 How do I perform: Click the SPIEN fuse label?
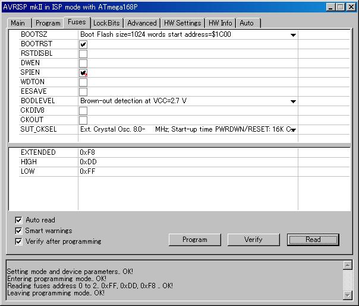pos(30,72)
